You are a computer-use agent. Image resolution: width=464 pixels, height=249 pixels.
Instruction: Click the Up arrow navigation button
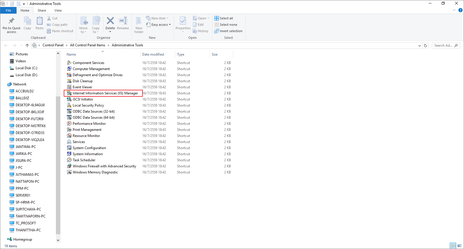[27, 45]
